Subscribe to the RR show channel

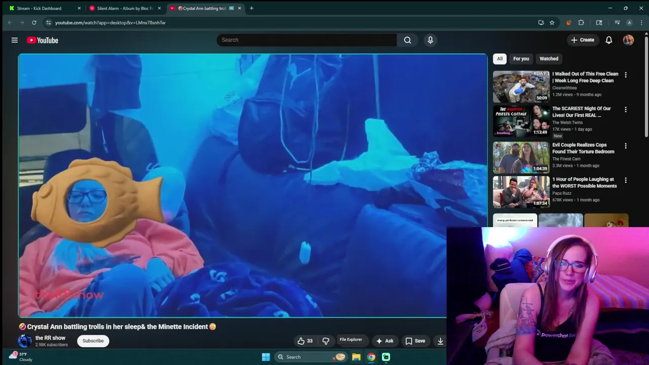coord(93,341)
